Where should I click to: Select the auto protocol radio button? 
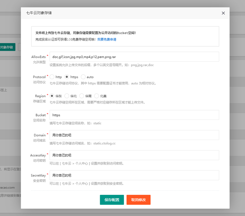[83, 77]
